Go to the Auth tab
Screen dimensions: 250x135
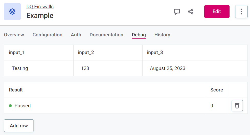point(76,35)
